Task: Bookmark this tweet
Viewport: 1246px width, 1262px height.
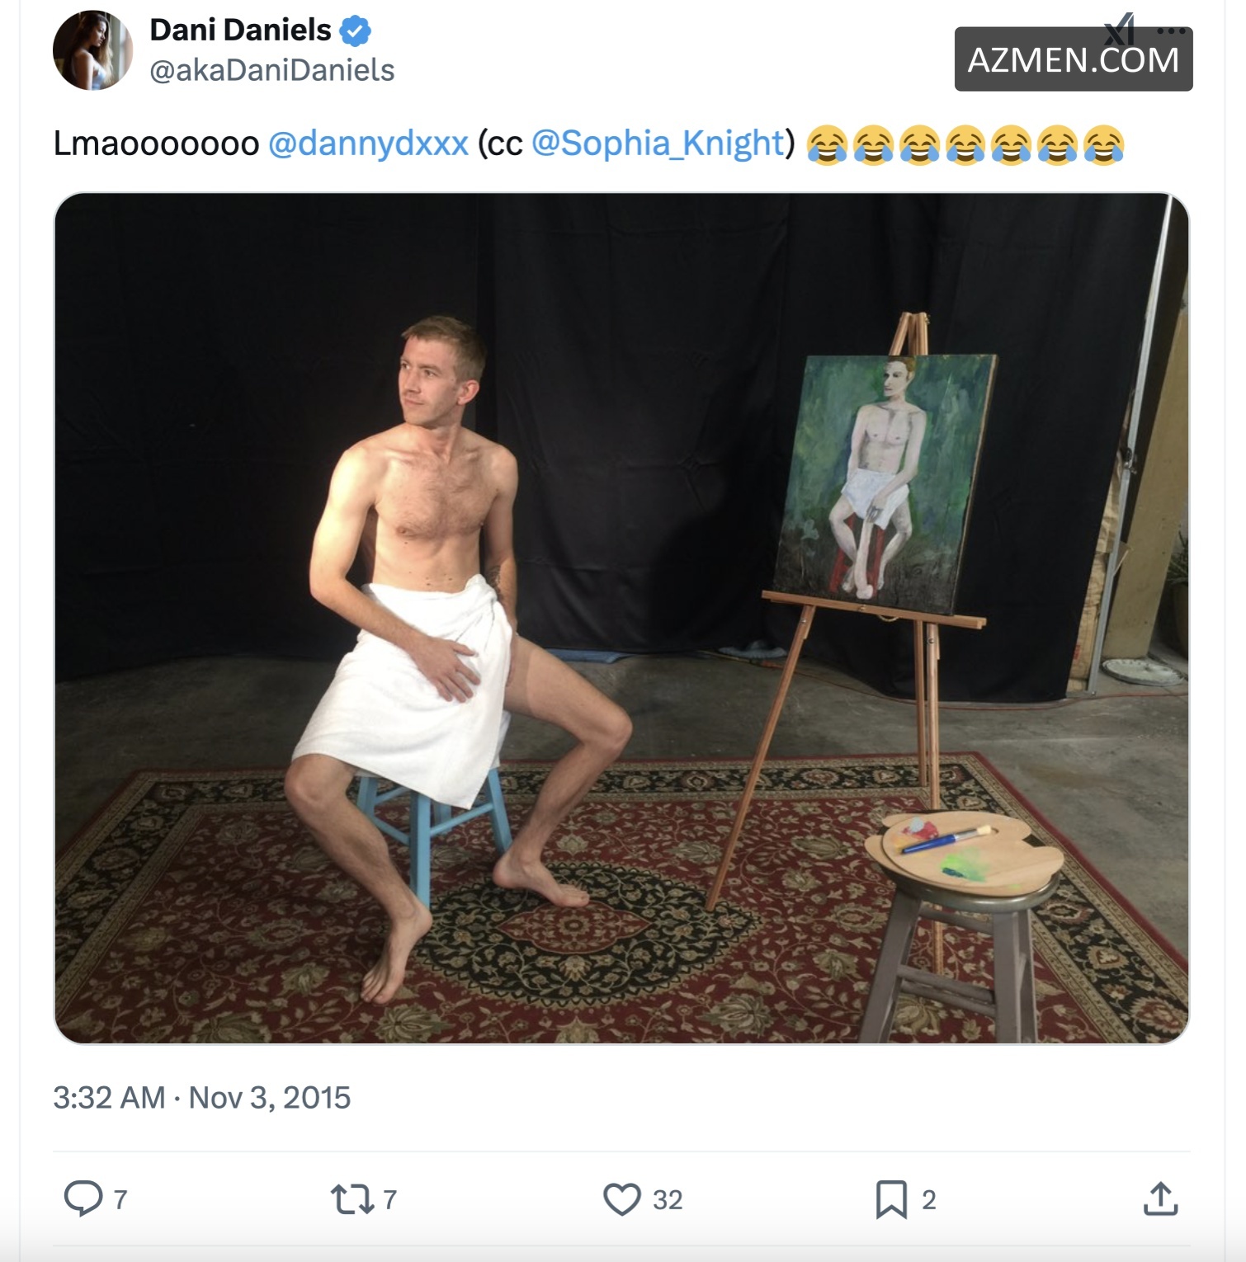Action: (x=891, y=1198)
